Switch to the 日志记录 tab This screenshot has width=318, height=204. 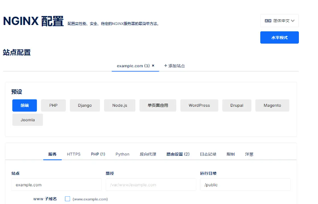tap(208, 154)
